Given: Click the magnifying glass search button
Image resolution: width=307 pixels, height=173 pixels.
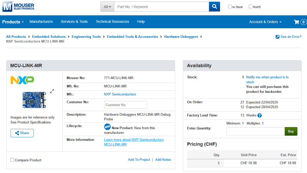Looking at the screenshot, I should (214, 7).
